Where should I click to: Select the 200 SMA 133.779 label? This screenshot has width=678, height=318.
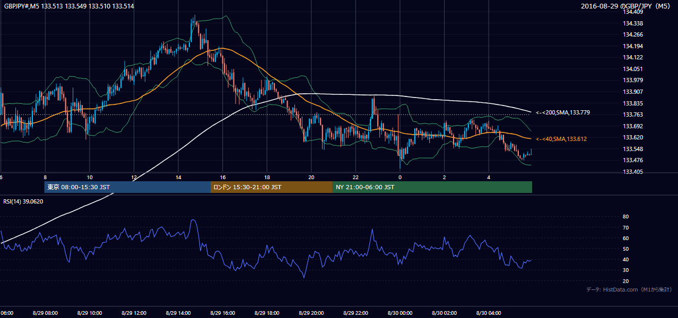pos(562,112)
